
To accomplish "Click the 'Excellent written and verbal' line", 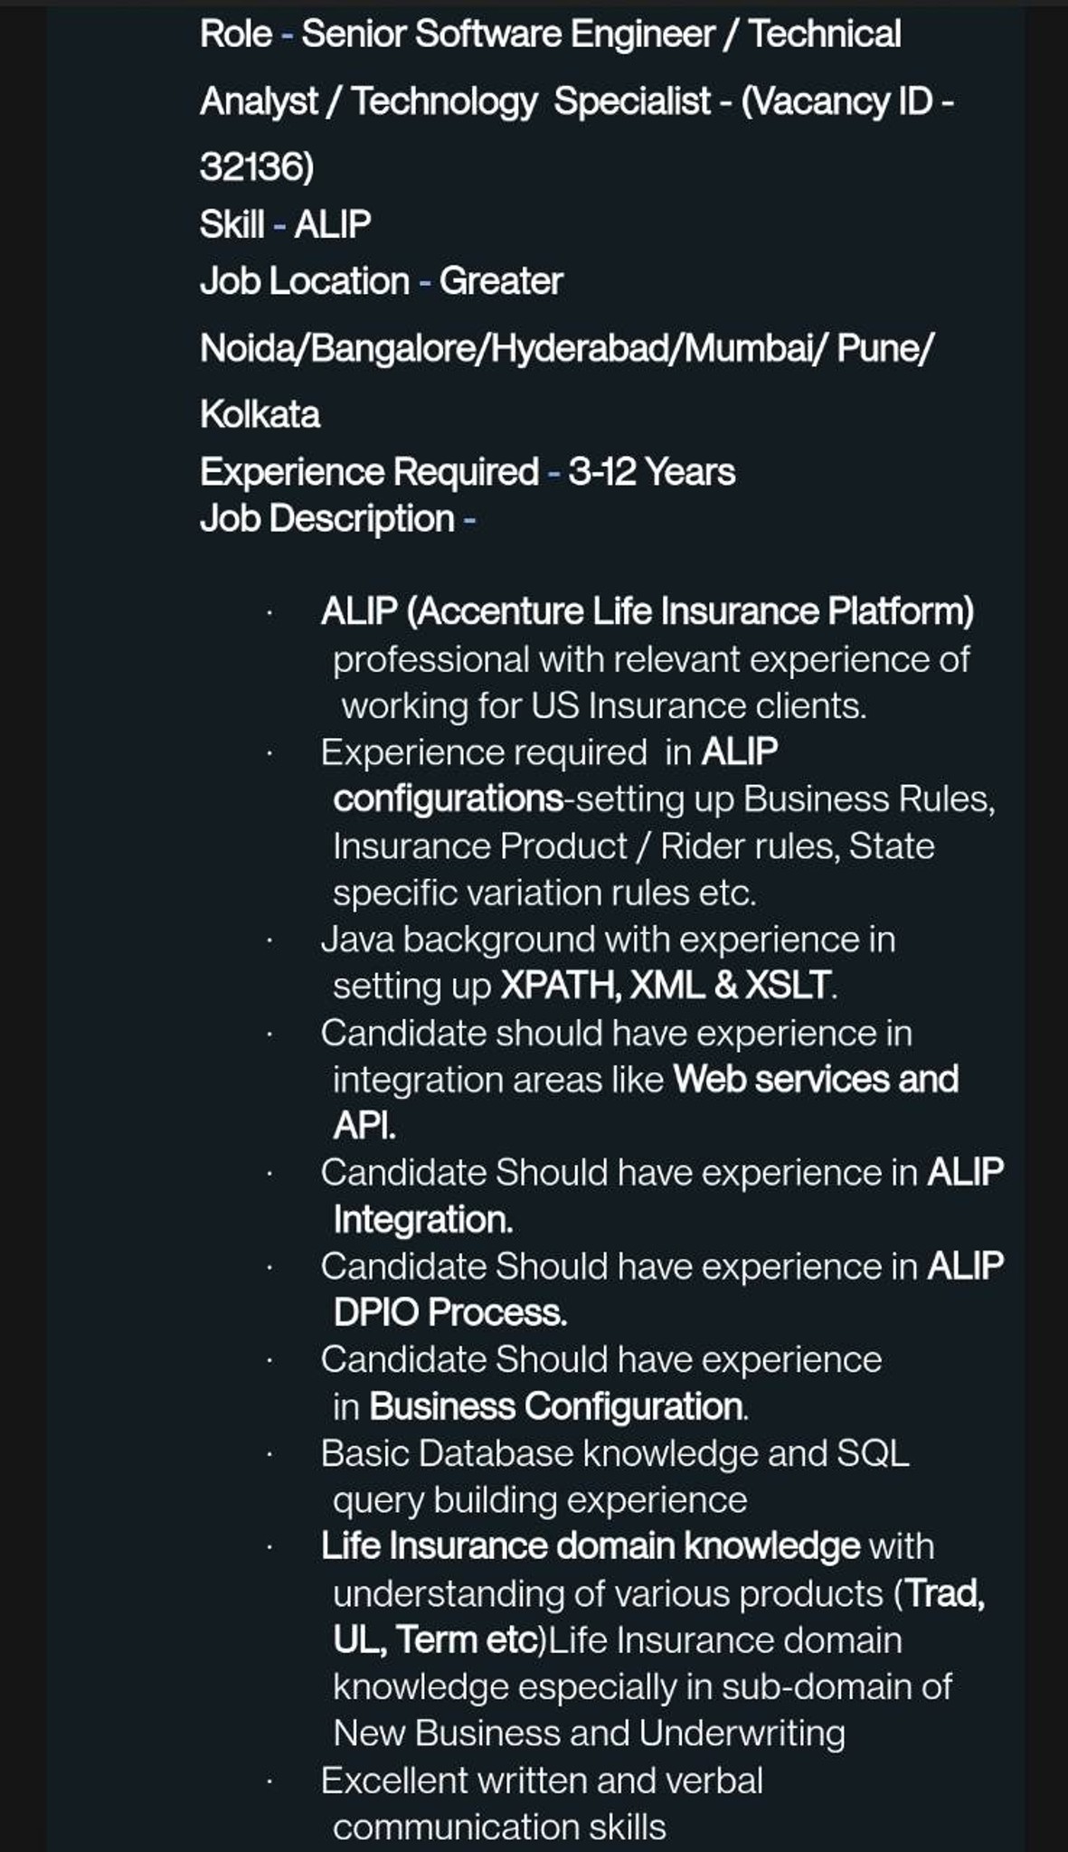I will [542, 1780].
